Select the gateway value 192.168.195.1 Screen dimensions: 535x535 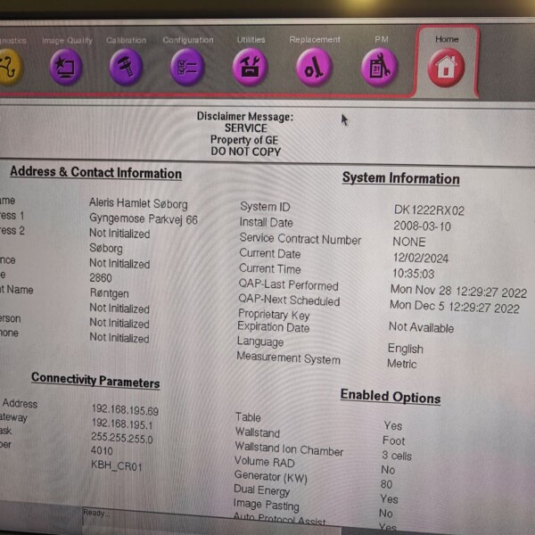tap(121, 425)
